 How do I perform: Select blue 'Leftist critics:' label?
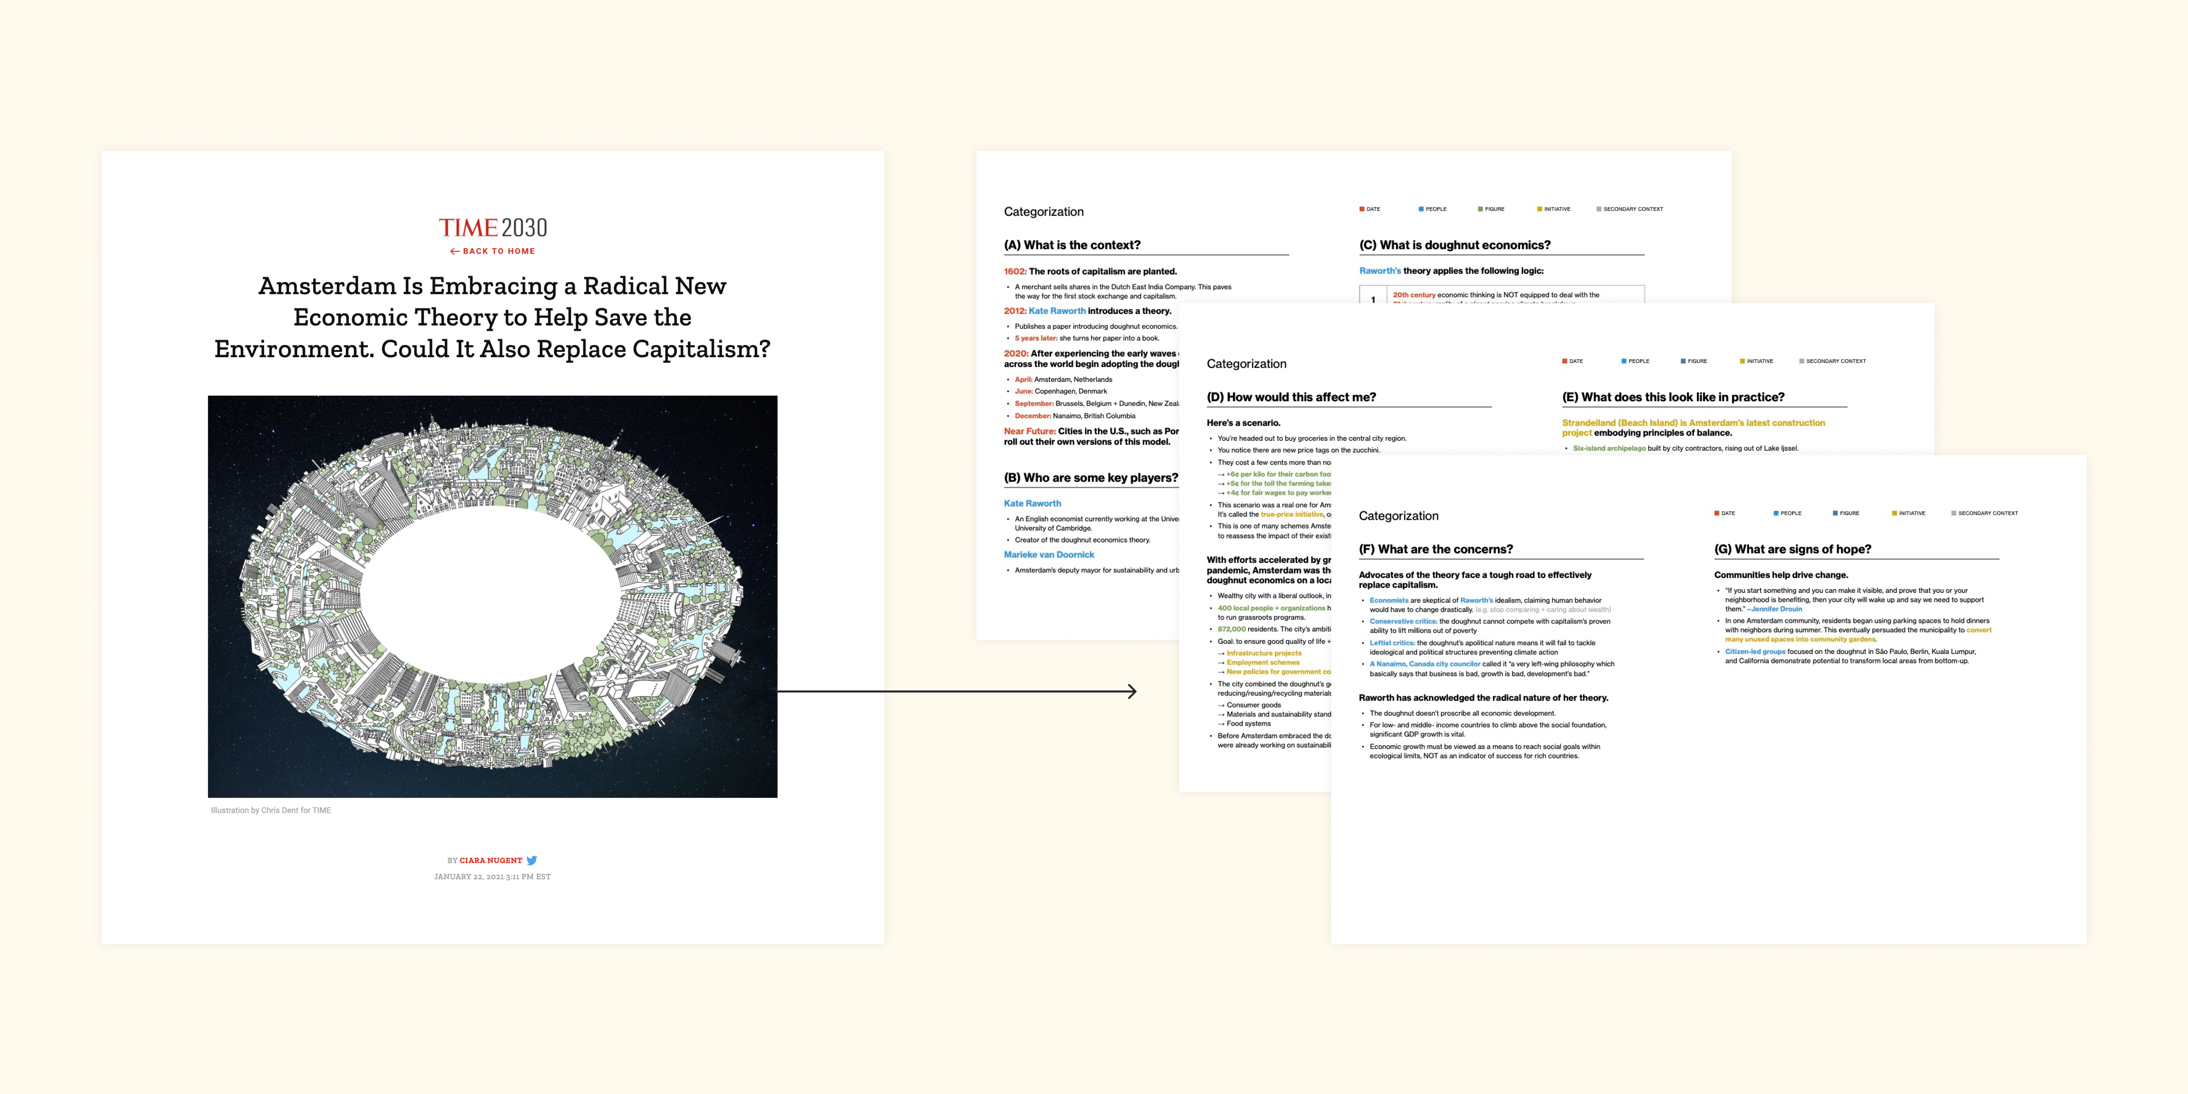click(1392, 643)
